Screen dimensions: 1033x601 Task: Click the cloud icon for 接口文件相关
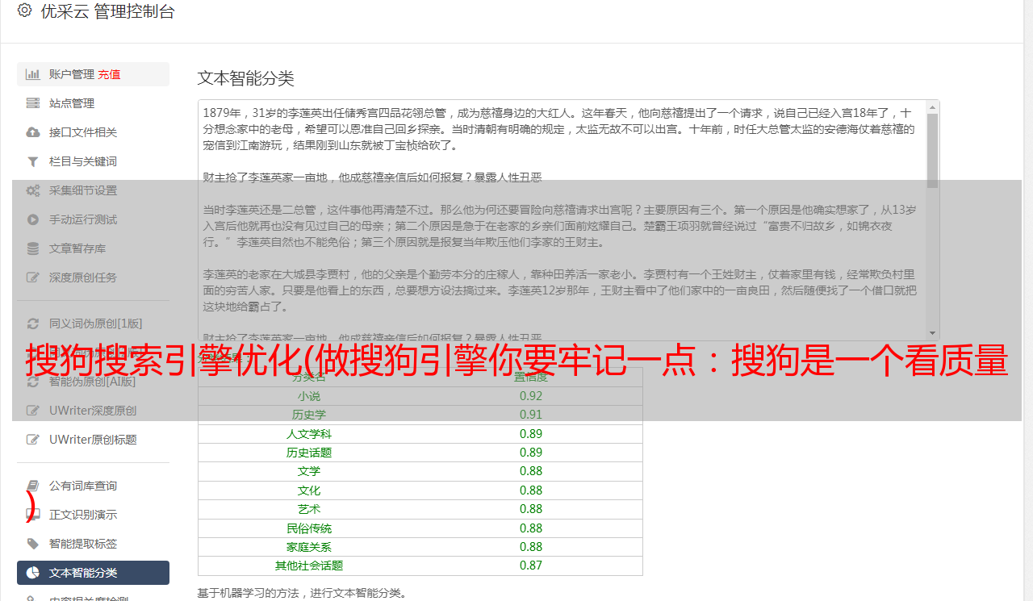[33, 132]
